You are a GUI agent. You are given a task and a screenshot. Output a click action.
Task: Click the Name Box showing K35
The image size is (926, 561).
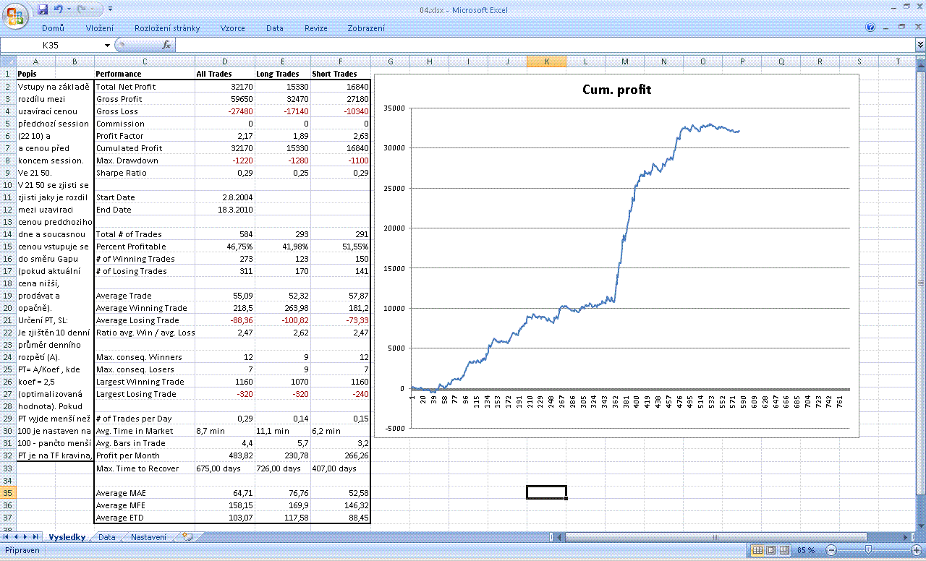pos(52,45)
